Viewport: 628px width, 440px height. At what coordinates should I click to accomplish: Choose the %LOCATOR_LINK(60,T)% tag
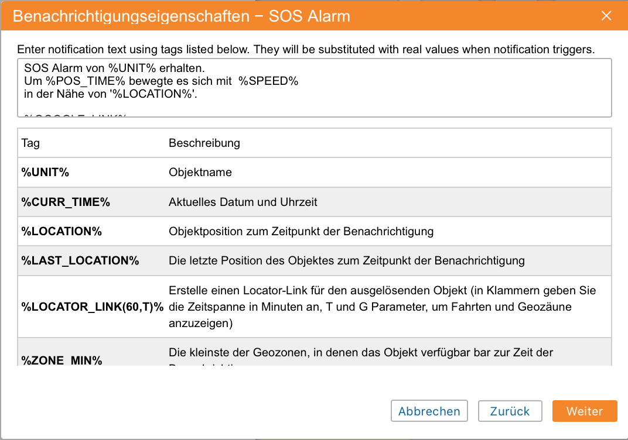pyautogui.click(x=93, y=307)
